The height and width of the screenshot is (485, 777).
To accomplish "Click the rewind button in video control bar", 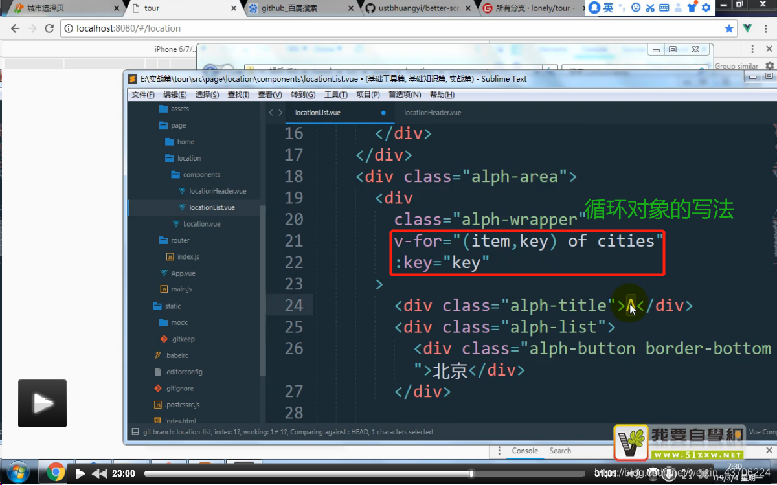I will pos(99,474).
